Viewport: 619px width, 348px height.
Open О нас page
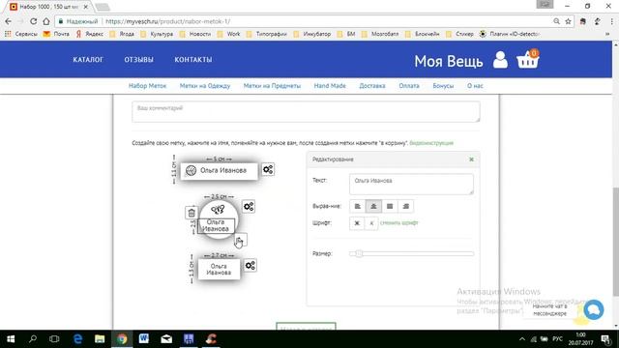point(475,86)
